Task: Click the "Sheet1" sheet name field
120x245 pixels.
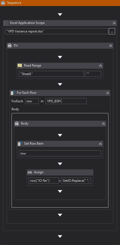Action: pos(51,74)
